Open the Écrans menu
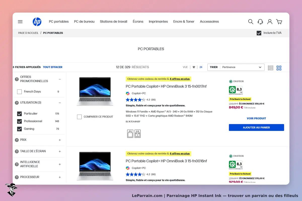This screenshot has height=201, width=302. pyautogui.click(x=138, y=22)
